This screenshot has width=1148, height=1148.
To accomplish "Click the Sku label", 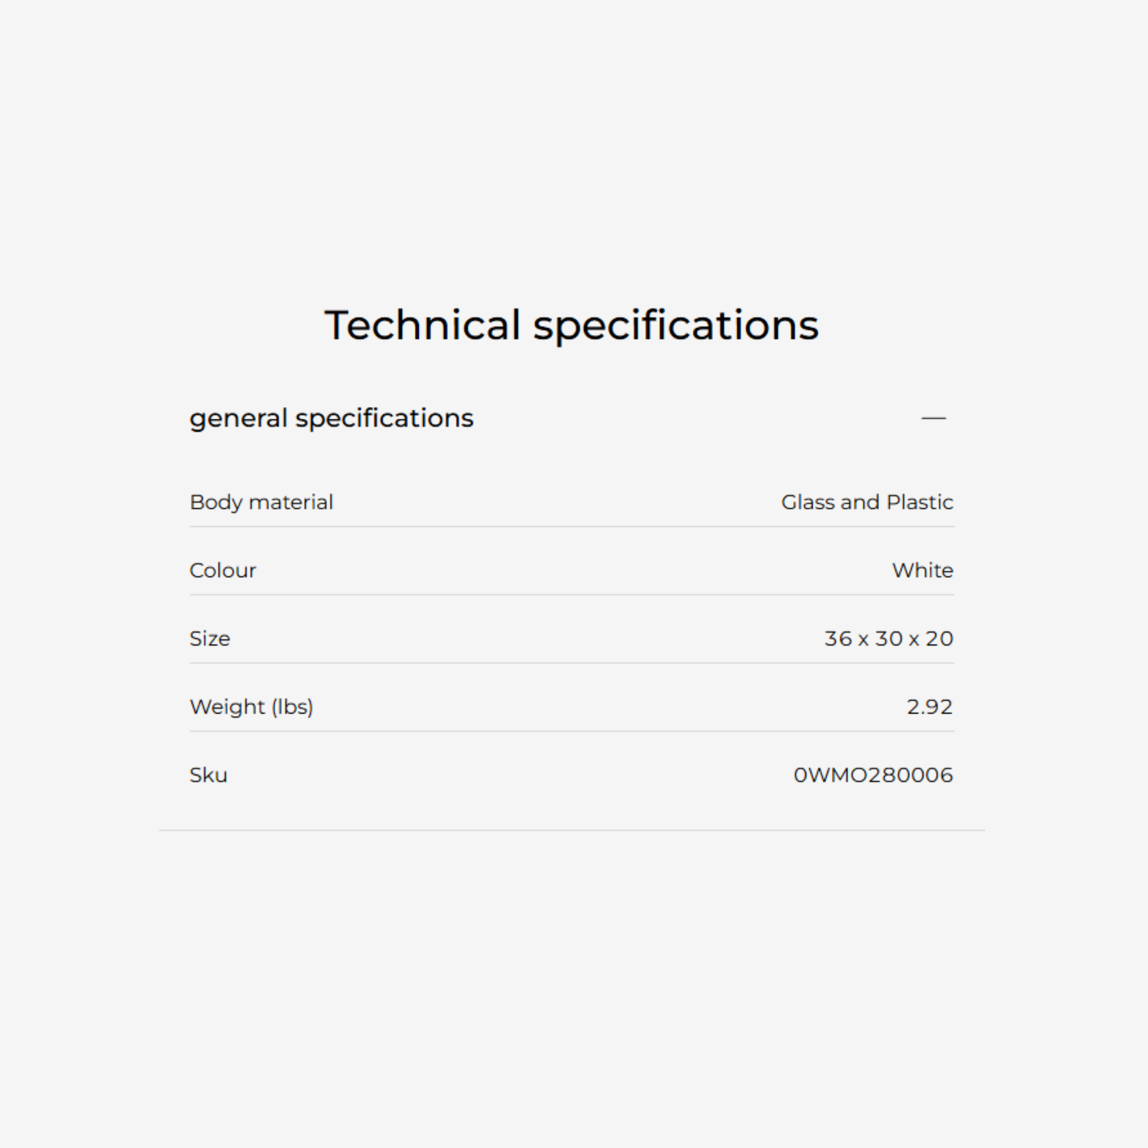I will tap(208, 775).
